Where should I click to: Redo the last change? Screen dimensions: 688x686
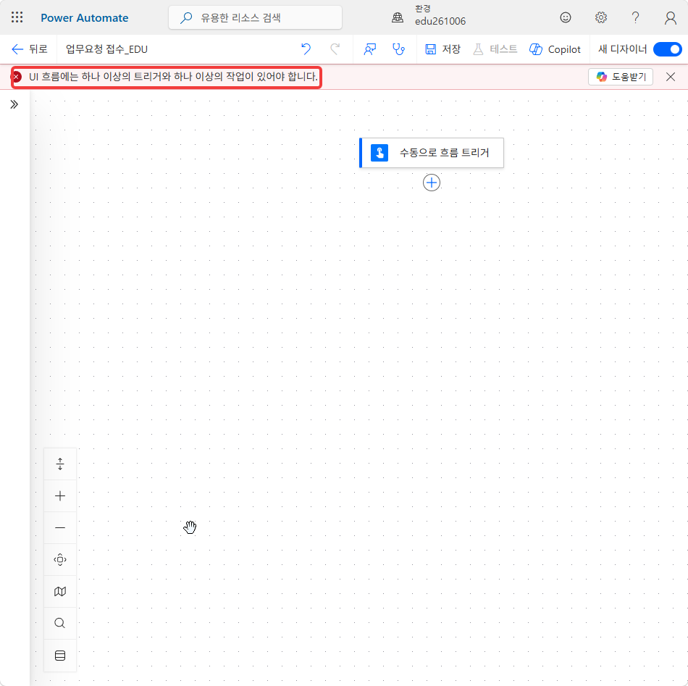[x=335, y=49]
